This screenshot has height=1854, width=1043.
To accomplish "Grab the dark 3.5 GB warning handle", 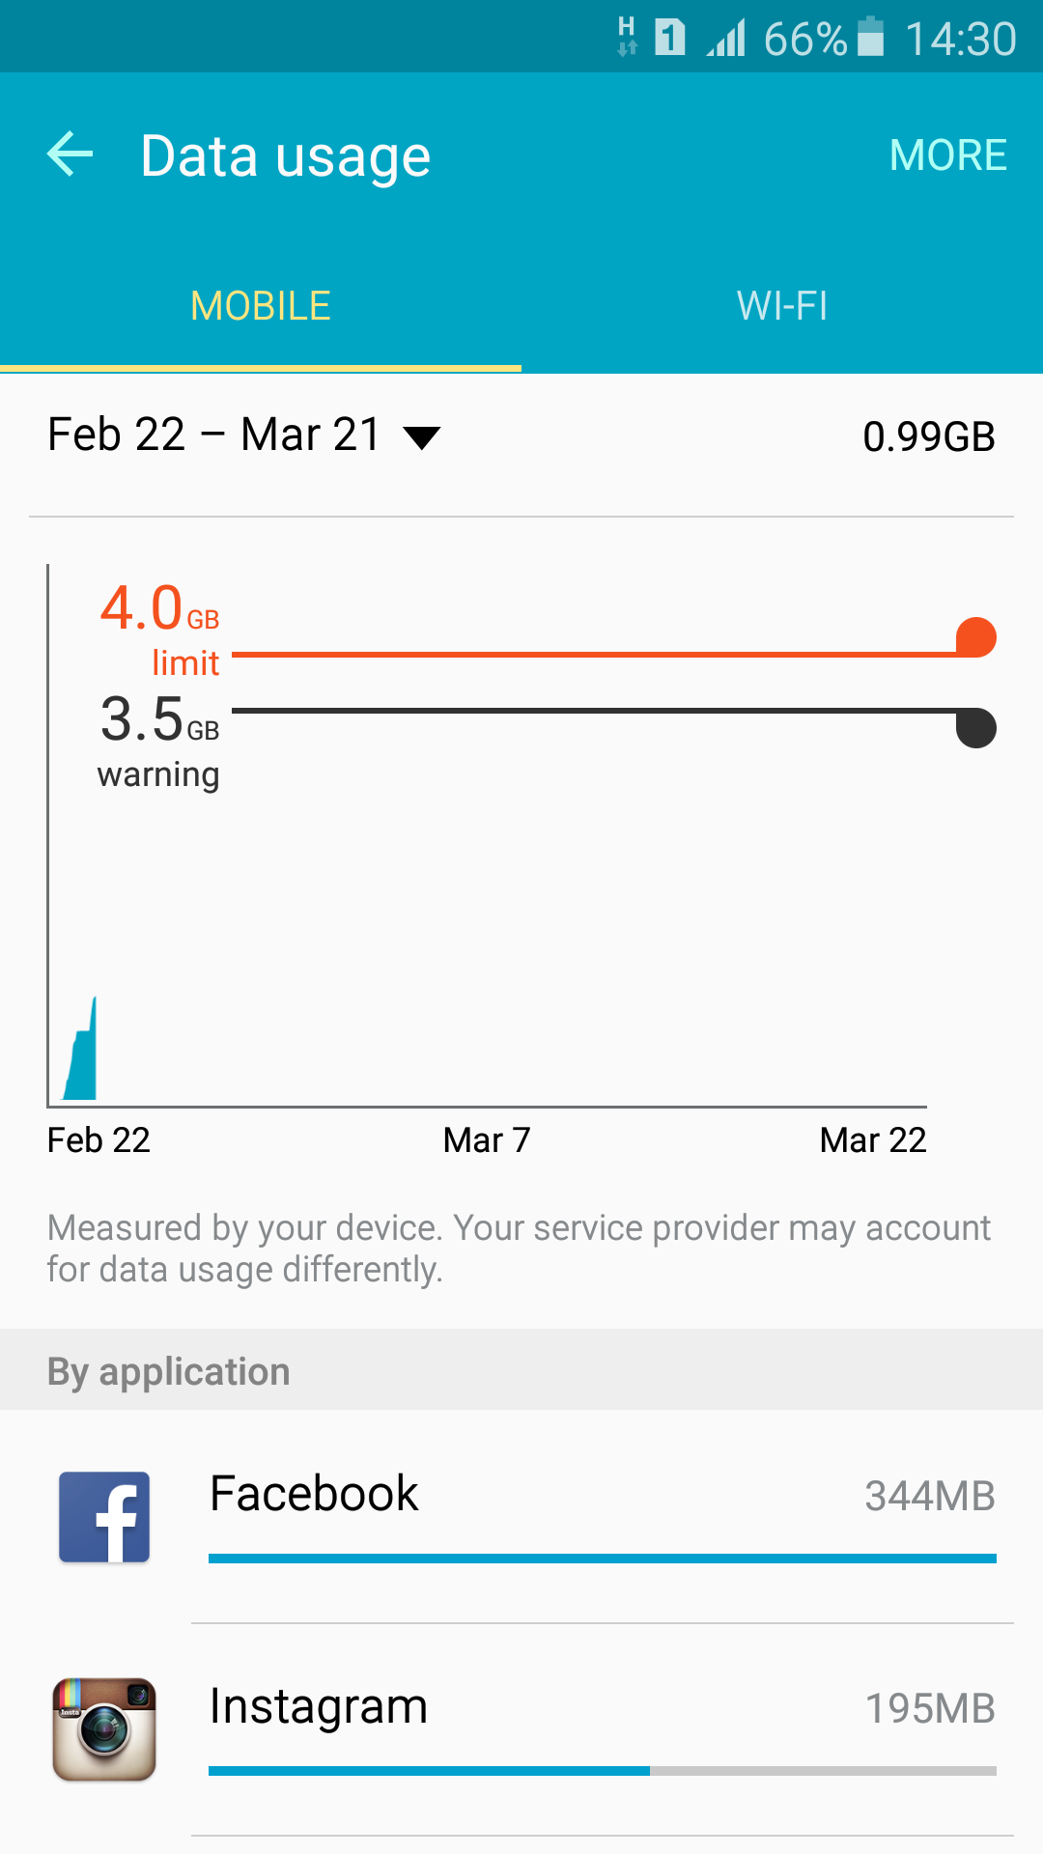I will click(975, 727).
